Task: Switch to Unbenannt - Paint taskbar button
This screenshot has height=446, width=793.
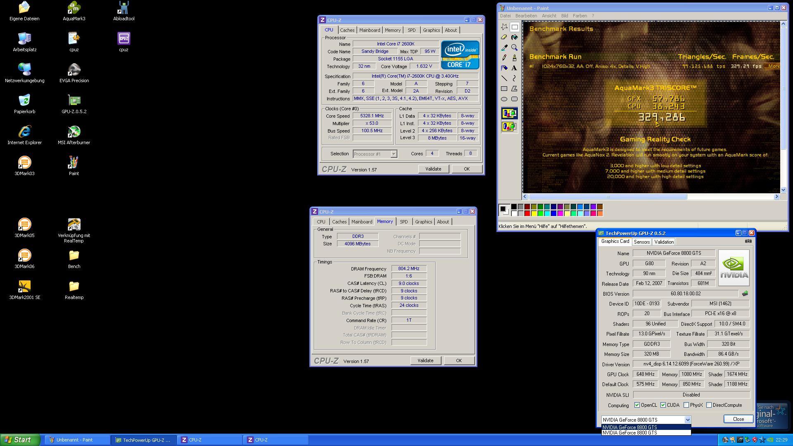Action: (77, 440)
